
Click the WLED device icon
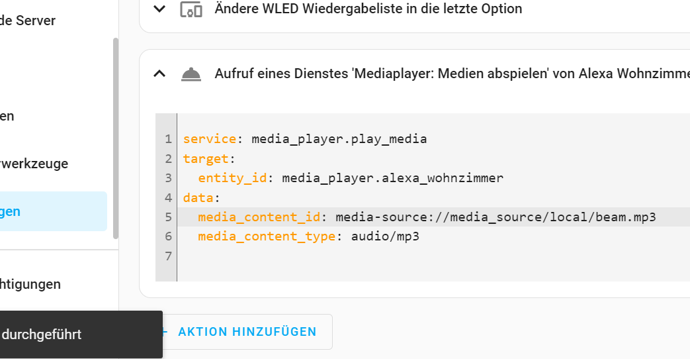point(191,9)
